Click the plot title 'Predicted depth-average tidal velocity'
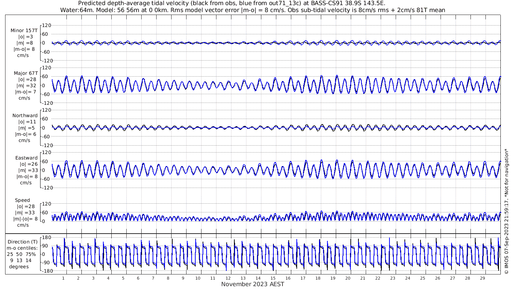 click(128, 3)
